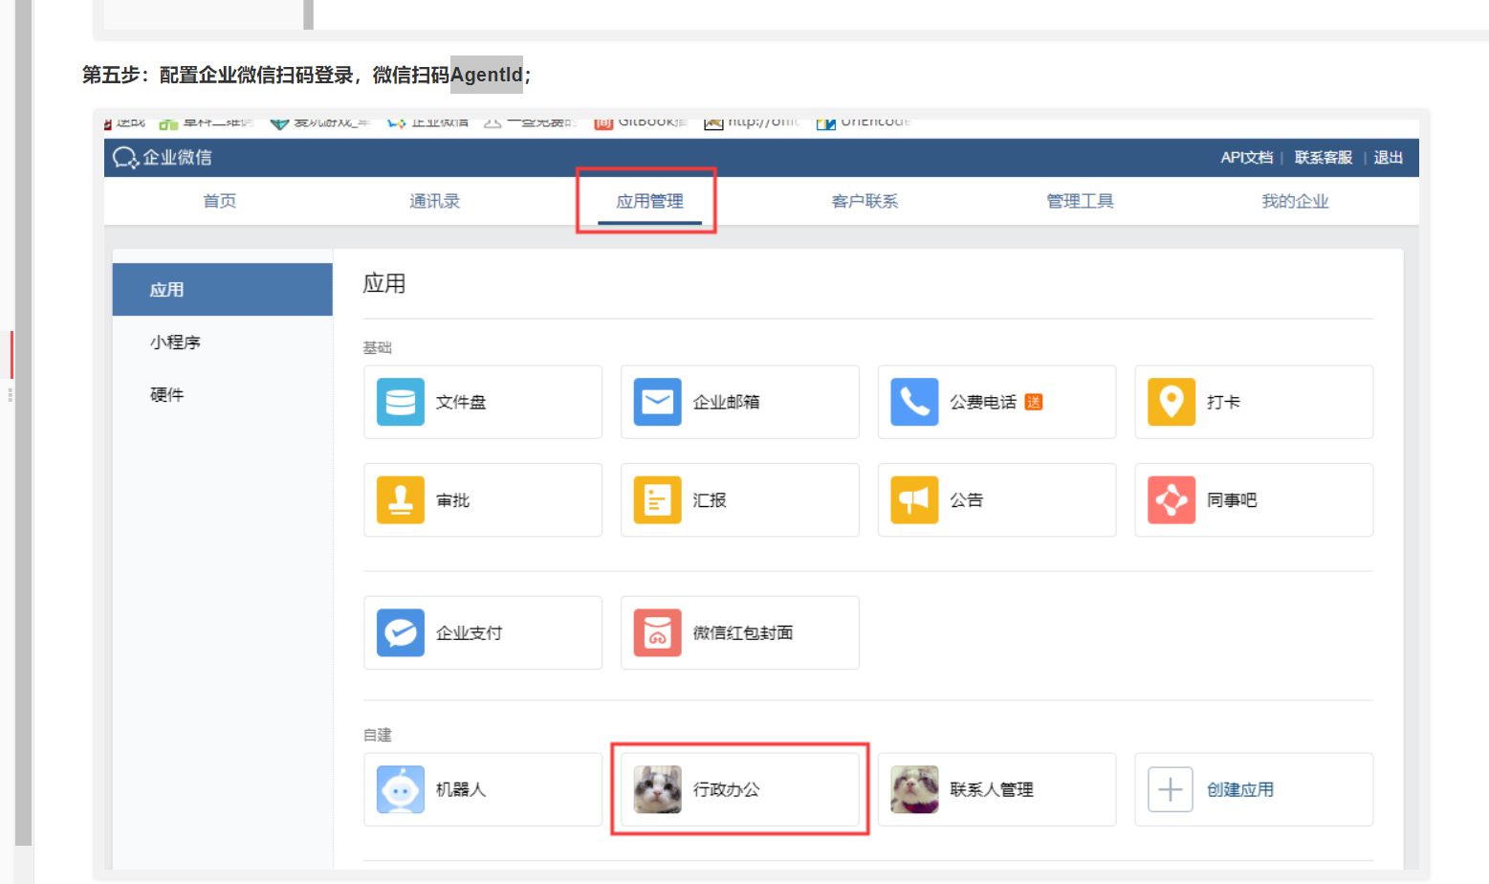Click the 创建应用 link text
Image resolution: width=1489 pixels, height=884 pixels.
pos(1239,789)
